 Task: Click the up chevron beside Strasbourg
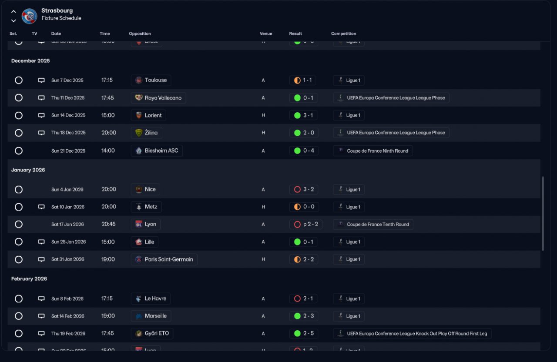13,12
